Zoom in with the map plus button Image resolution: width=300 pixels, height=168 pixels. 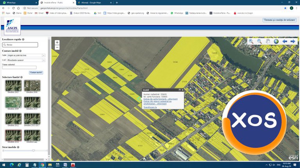point(57,42)
